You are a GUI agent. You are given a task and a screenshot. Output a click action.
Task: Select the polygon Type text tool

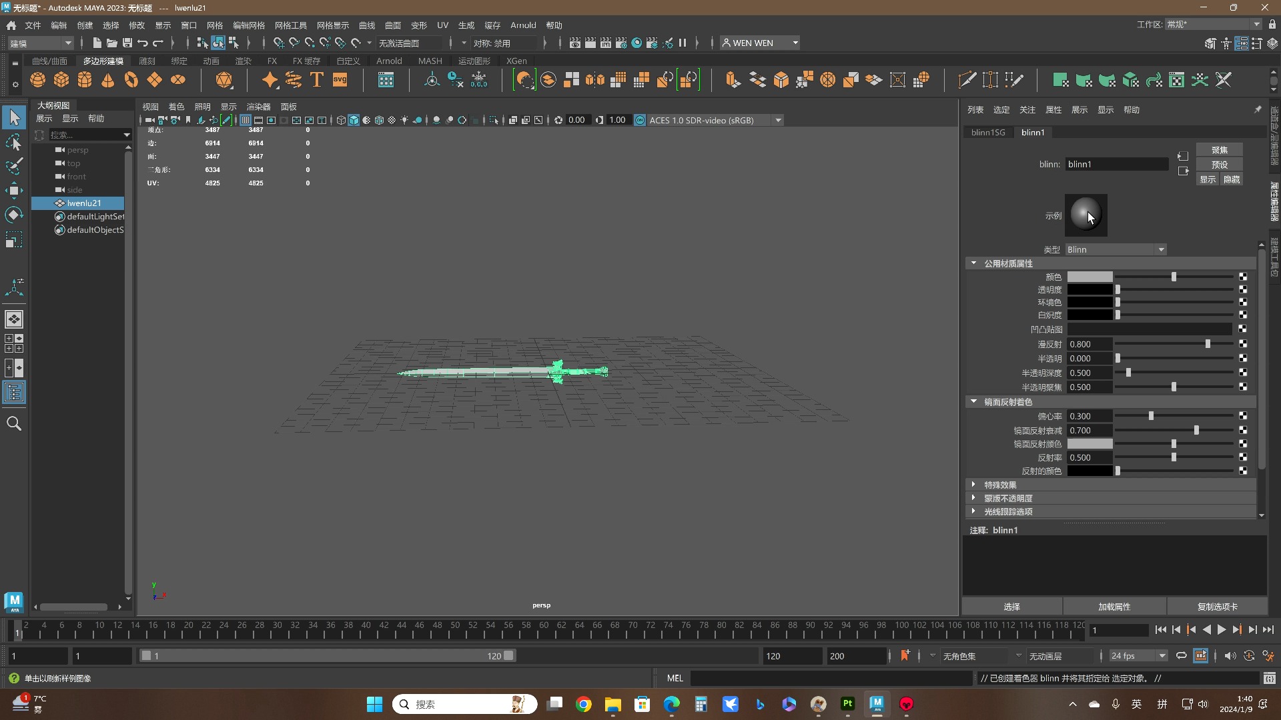tap(317, 80)
